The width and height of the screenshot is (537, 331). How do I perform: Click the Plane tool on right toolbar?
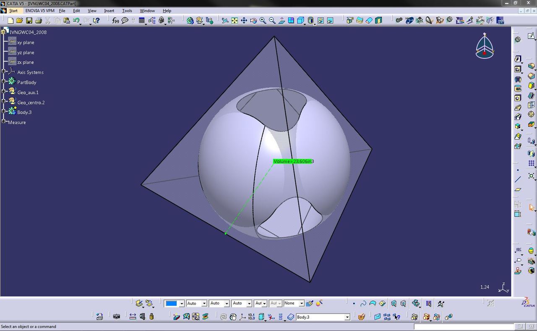(x=518, y=189)
